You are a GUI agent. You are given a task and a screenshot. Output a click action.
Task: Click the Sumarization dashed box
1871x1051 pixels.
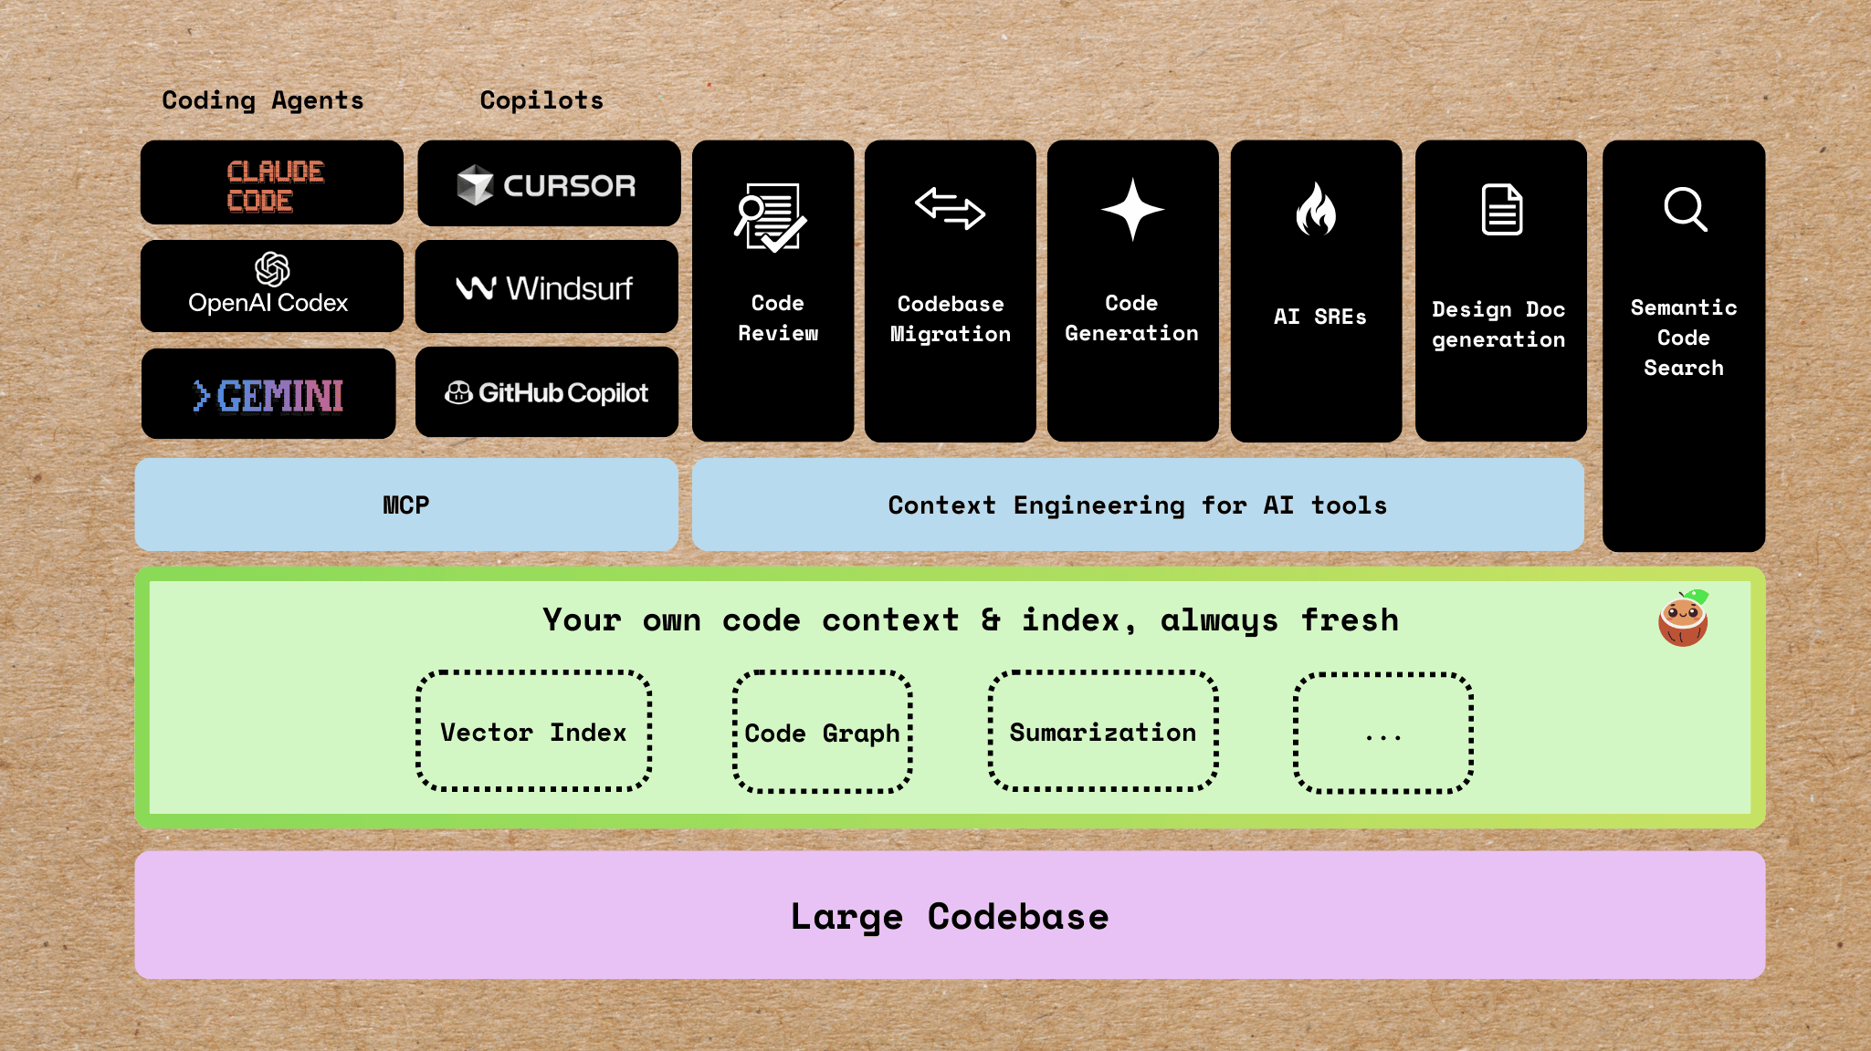click(1102, 732)
